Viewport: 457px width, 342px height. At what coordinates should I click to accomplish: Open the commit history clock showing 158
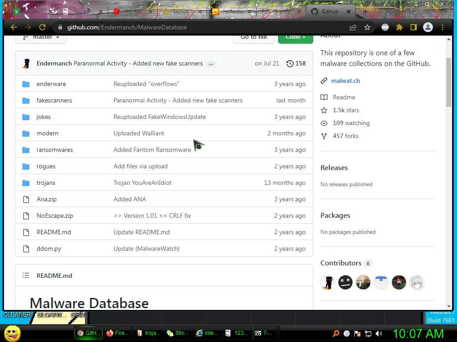tap(296, 63)
